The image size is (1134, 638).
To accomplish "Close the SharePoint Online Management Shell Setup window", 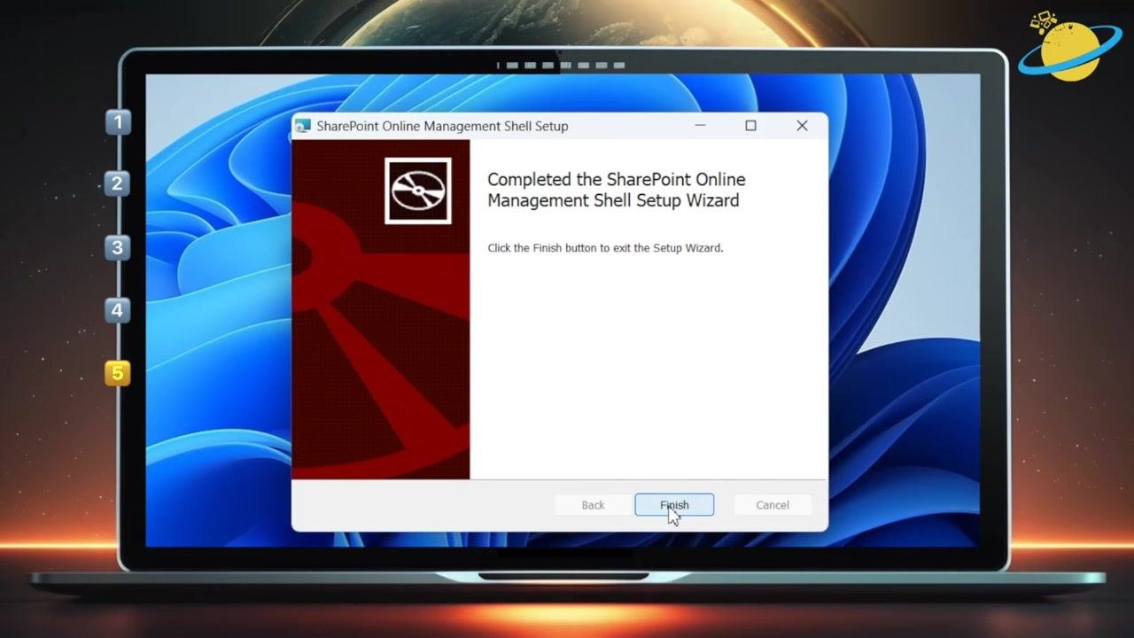I will click(802, 126).
